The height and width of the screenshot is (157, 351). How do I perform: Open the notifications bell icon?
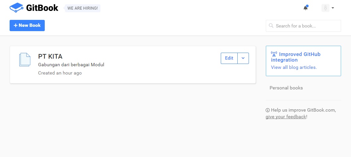tap(306, 8)
